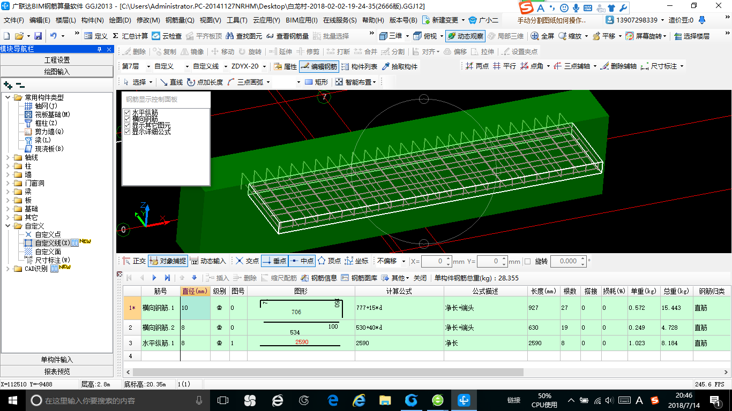Open the 自定义线 component type dropdown
Screen dimensions: 732x411
(225, 66)
